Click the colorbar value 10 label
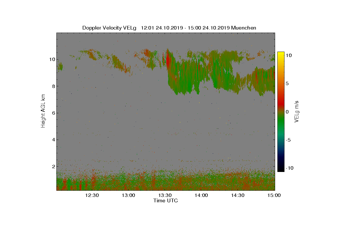The image size is (340, 227). [x=288, y=55]
